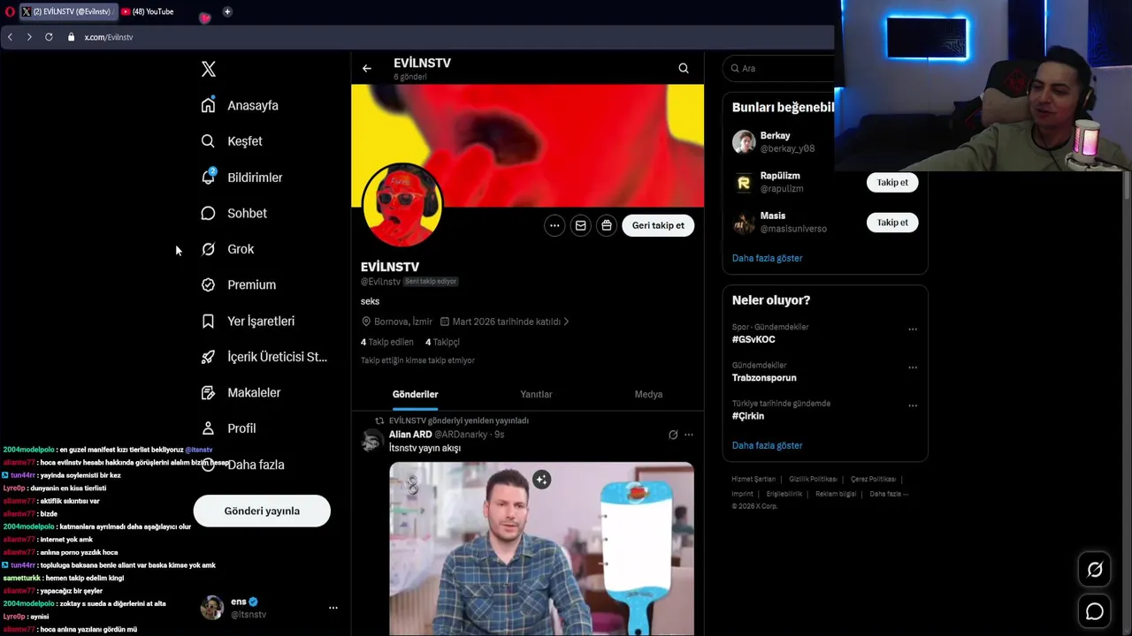
Task: Open Bildirimler bell icon
Action: [x=208, y=177]
